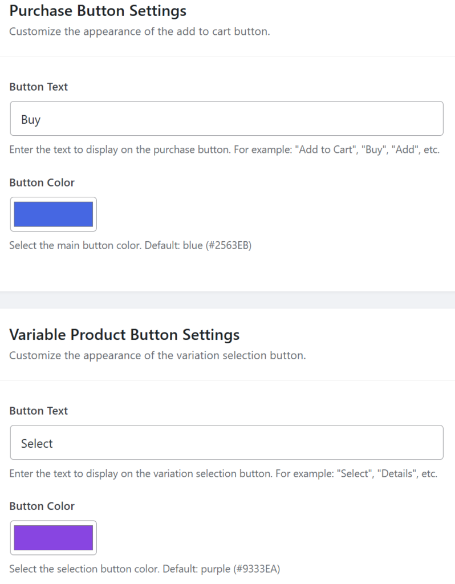The image size is (455, 584).
Task: Click the "Variable Product Button Settings" heading
Action: point(124,334)
